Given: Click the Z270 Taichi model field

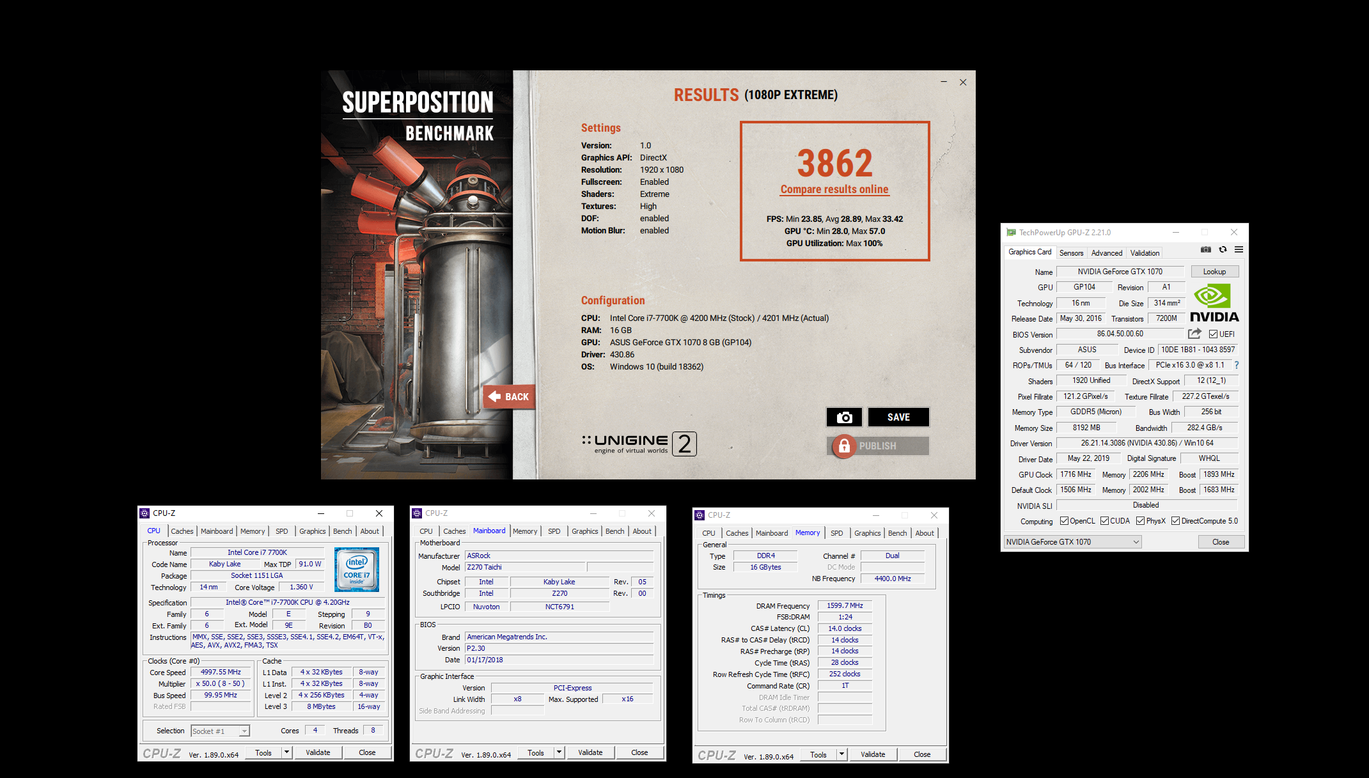Looking at the screenshot, I should click(x=525, y=567).
